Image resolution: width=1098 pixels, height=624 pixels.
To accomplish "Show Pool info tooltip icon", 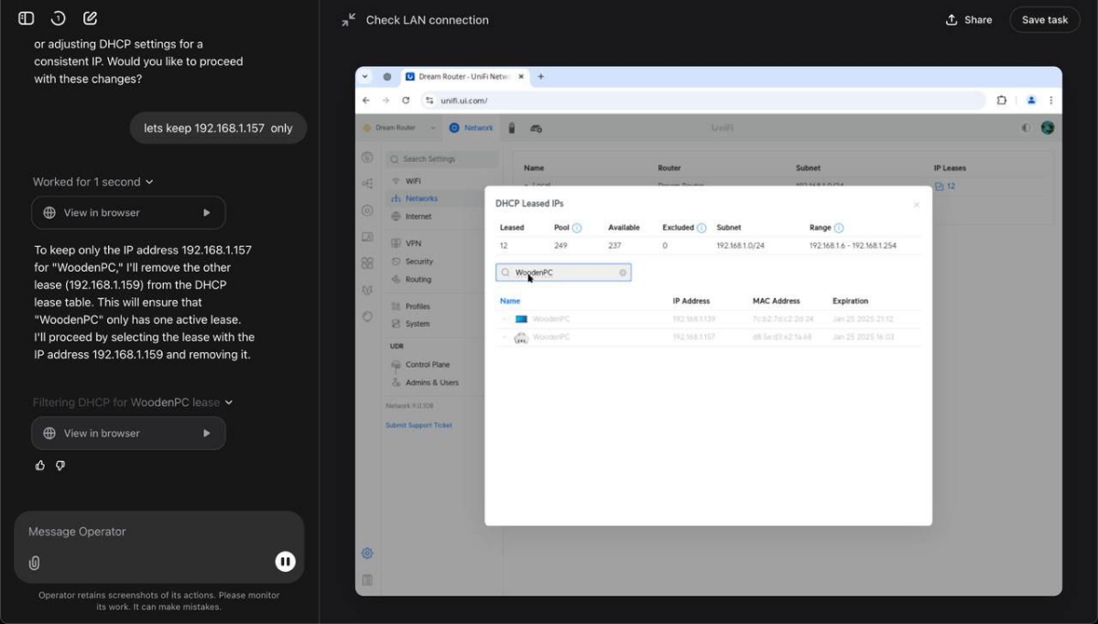I will coord(577,228).
